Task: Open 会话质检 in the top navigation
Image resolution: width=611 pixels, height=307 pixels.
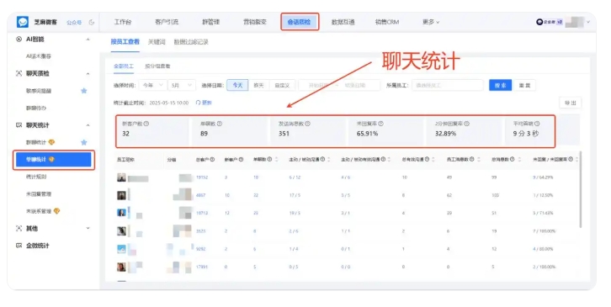Action: pos(299,22)
